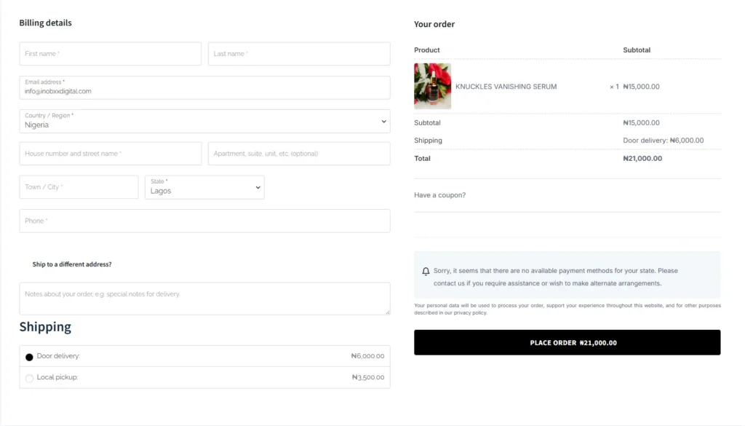Focus the House number and street name field
The height and width of the screenshot is (426, 745).
tap(110, 154)
